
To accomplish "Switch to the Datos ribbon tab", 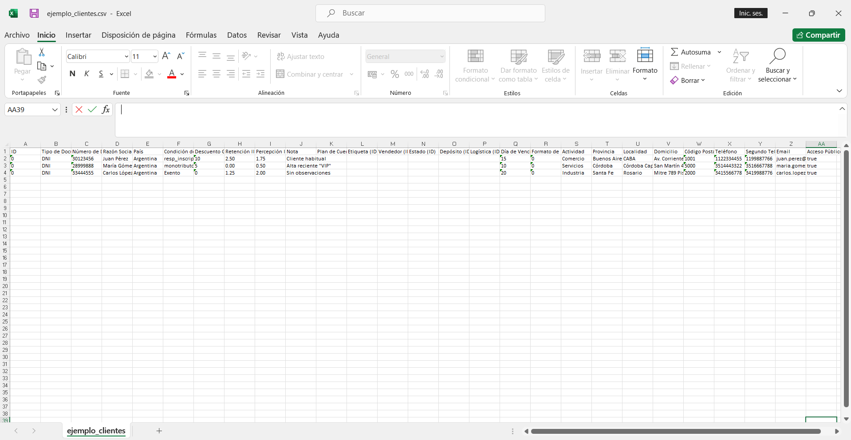I will [236, 35].
